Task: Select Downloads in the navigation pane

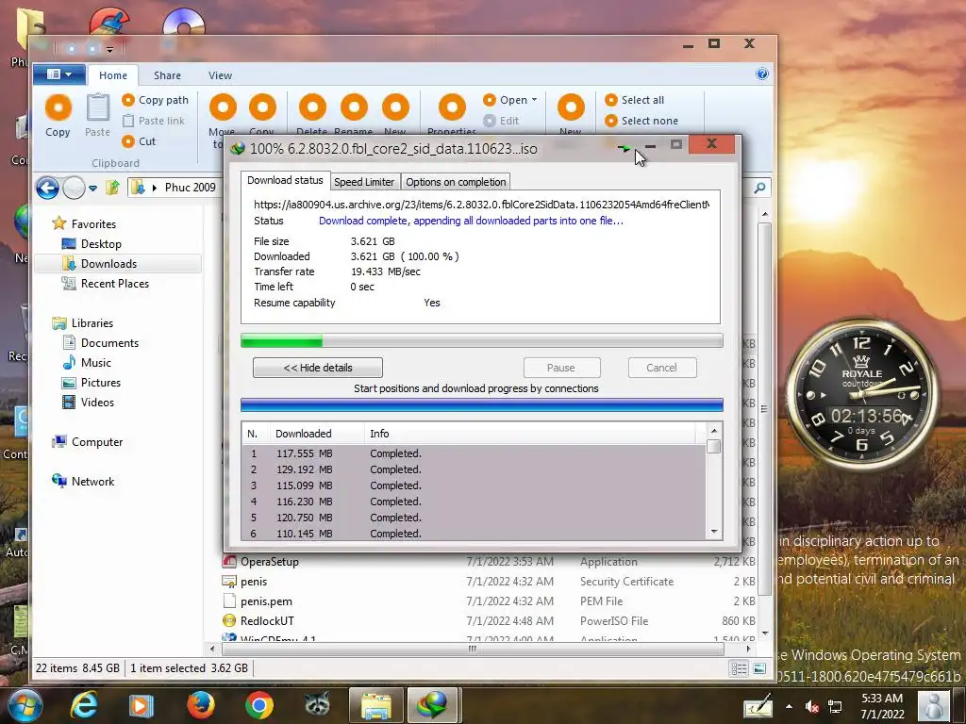Action: [x=118, y=264]
